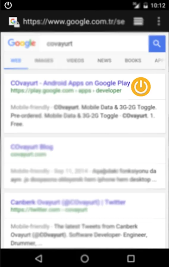Click the Google logo
Screen dimensions: 169x267
point(22,43)
